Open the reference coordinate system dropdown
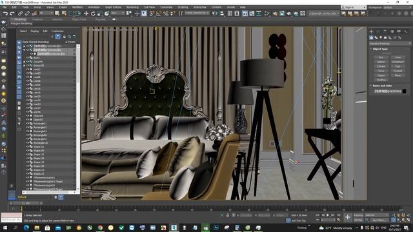This screenshot has width=413, height=232. pos(117,13)
